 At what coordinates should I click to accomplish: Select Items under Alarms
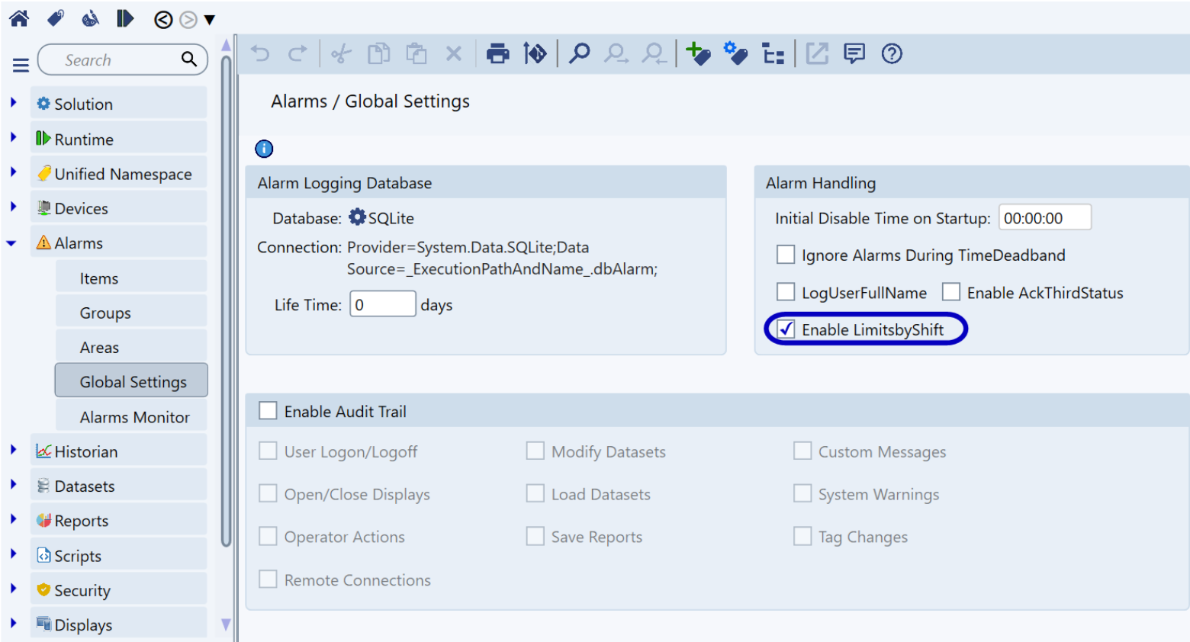(x=131, y=278)
